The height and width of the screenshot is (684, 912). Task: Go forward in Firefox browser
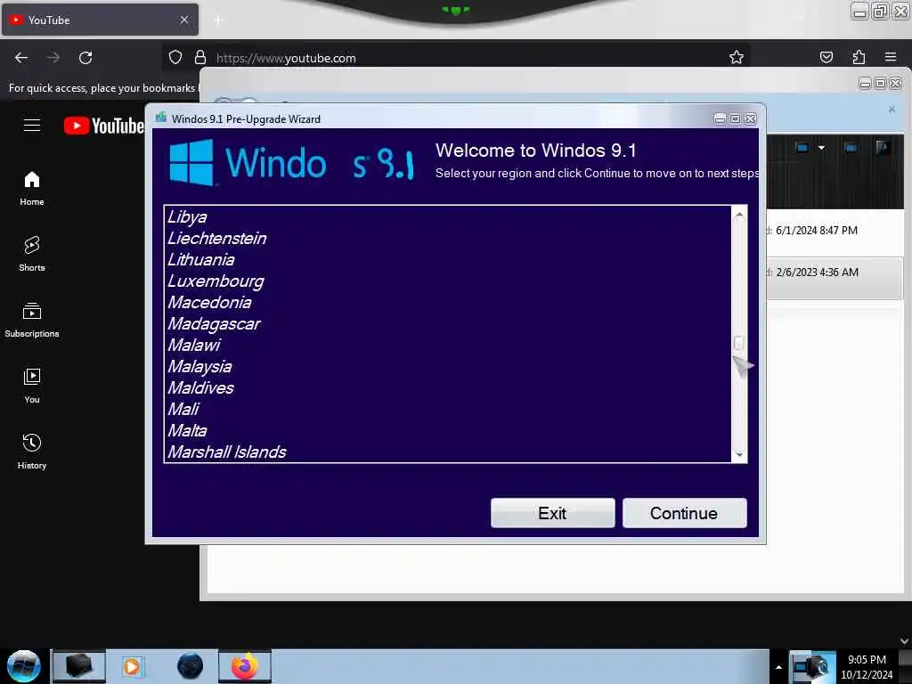(x=53, y=58)
